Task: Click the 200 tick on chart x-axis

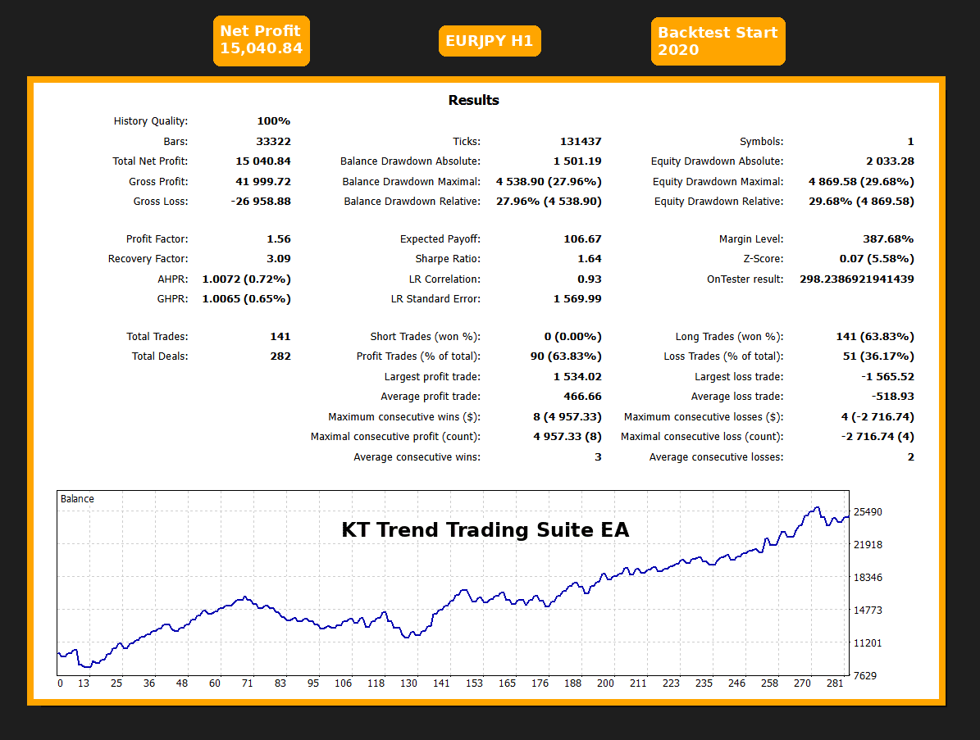Action: pos(605,683)
